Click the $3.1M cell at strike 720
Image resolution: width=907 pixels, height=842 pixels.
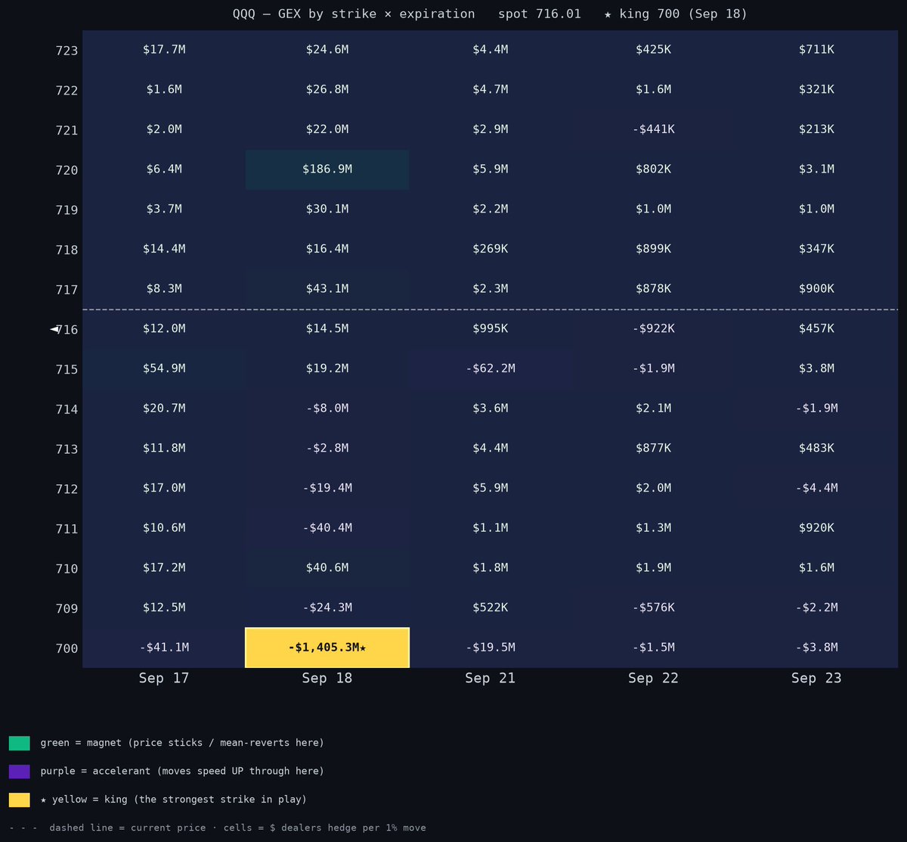[x=816, y=169]
